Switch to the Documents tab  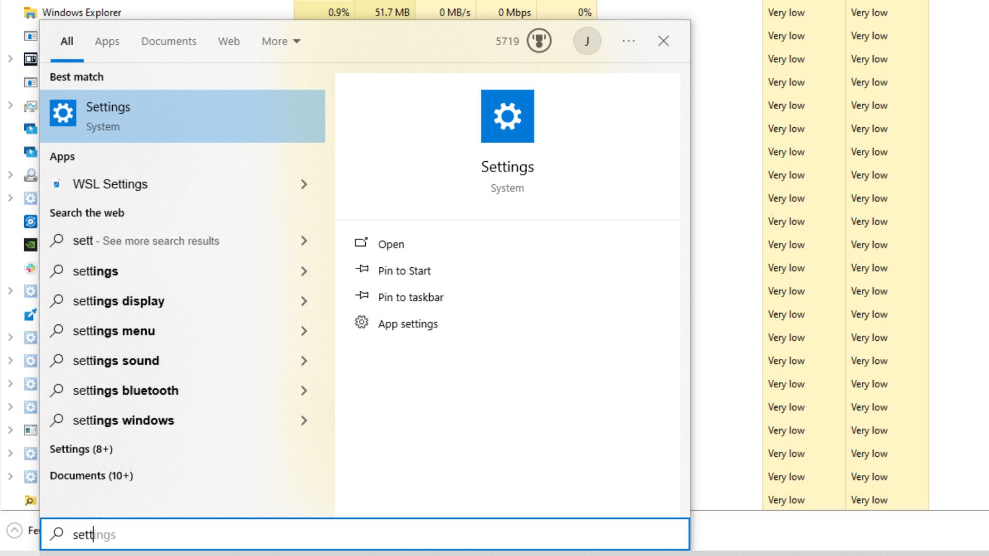(168, 41)
